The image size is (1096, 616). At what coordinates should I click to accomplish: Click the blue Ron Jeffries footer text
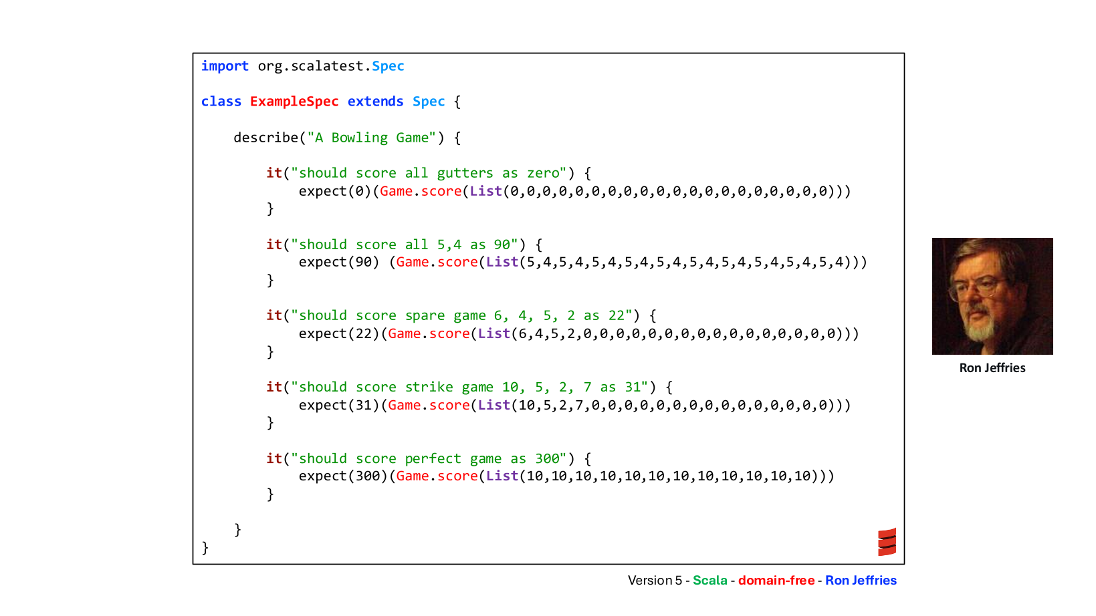(861, 580)
